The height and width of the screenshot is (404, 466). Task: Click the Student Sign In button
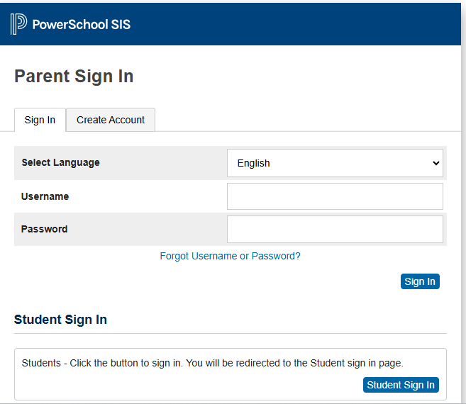401,385
